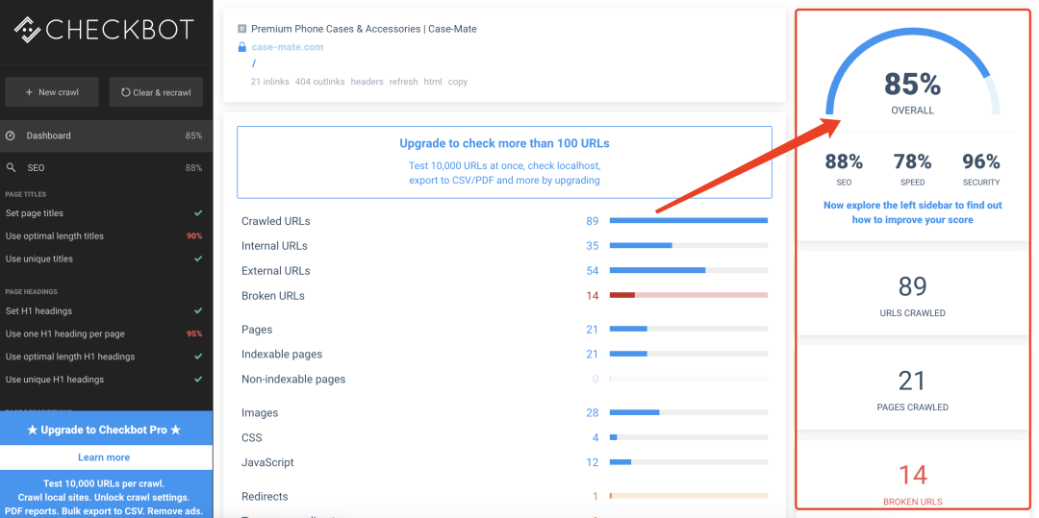Click the headers link under page URL
The height and width of the screenshot is (518, 1039).
367,82
